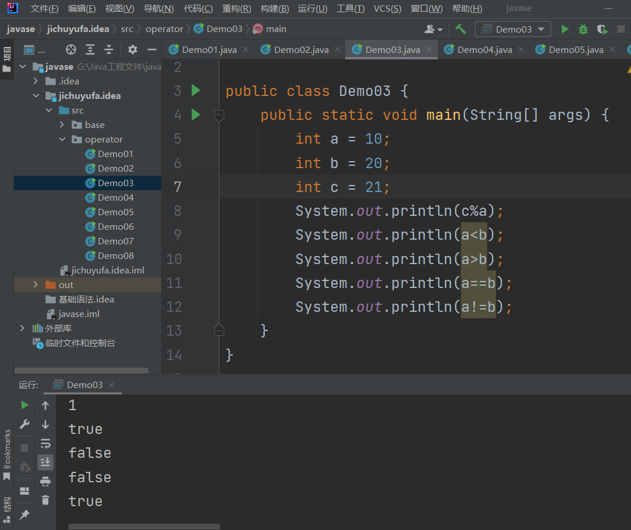This screenshot has height=530, width=631.
Task: Click the print console output icon
Action: tap(45, 481)
